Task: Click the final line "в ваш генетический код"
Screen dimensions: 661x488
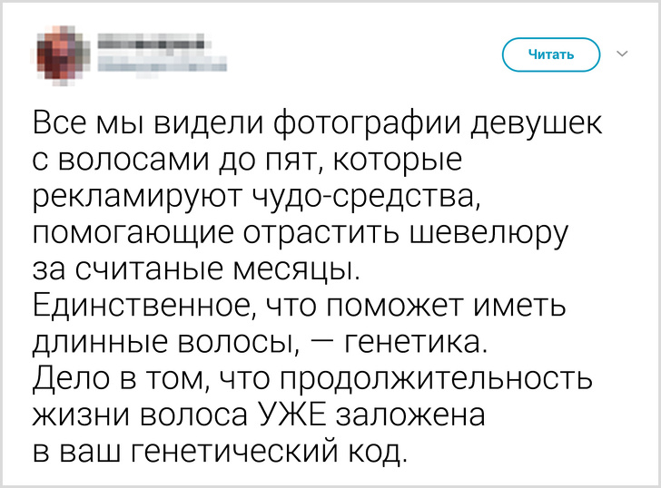Action: pyautogui.click(x=216, y=452)
